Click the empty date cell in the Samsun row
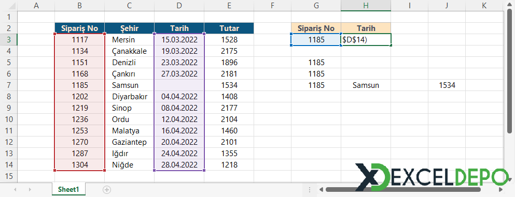This screenshot has height=197, width=515. (x=179, y=85)
